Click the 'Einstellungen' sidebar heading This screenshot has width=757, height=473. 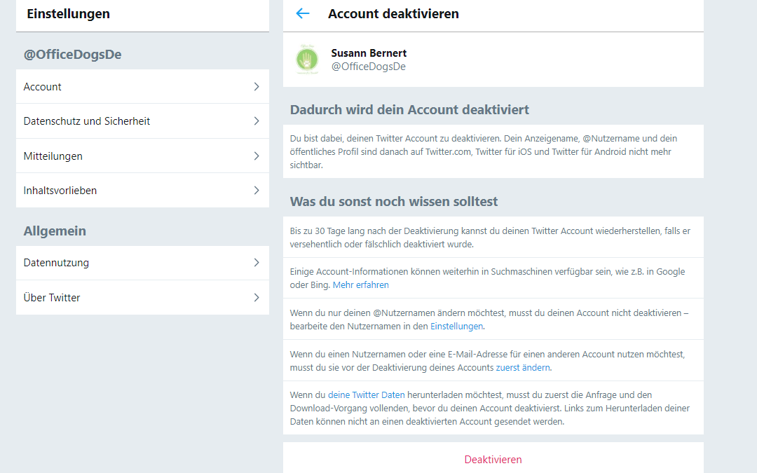(x=69, y=13)
